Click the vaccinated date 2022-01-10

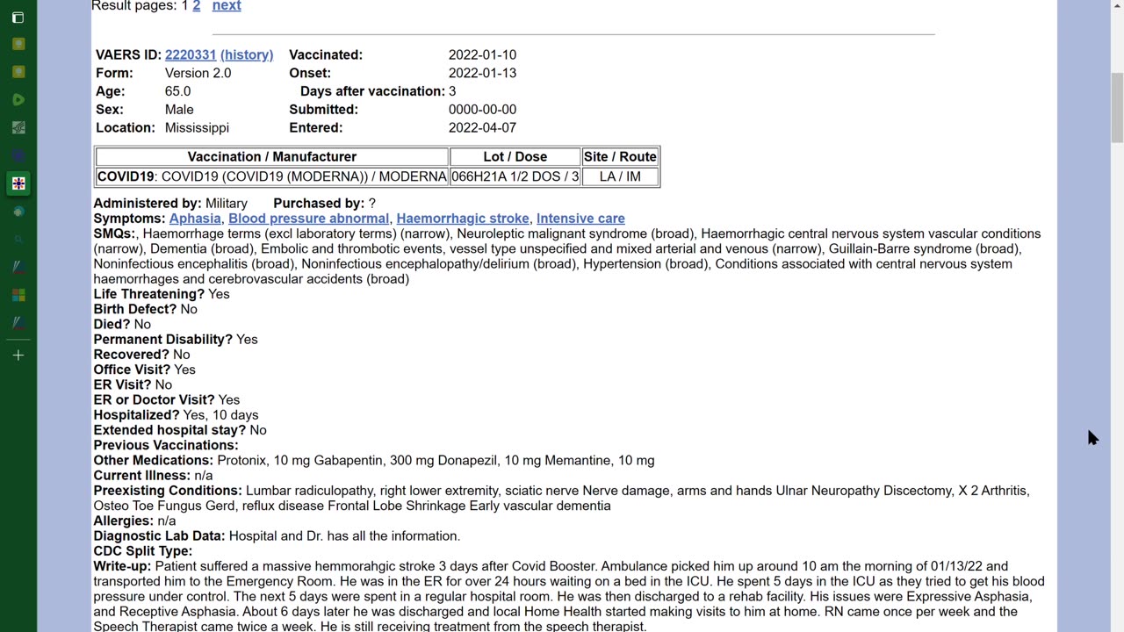[482, 54]
